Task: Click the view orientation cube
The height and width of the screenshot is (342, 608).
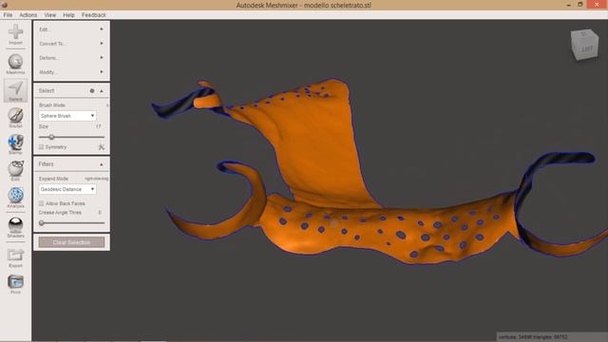Action: click(x=585, y=45)
